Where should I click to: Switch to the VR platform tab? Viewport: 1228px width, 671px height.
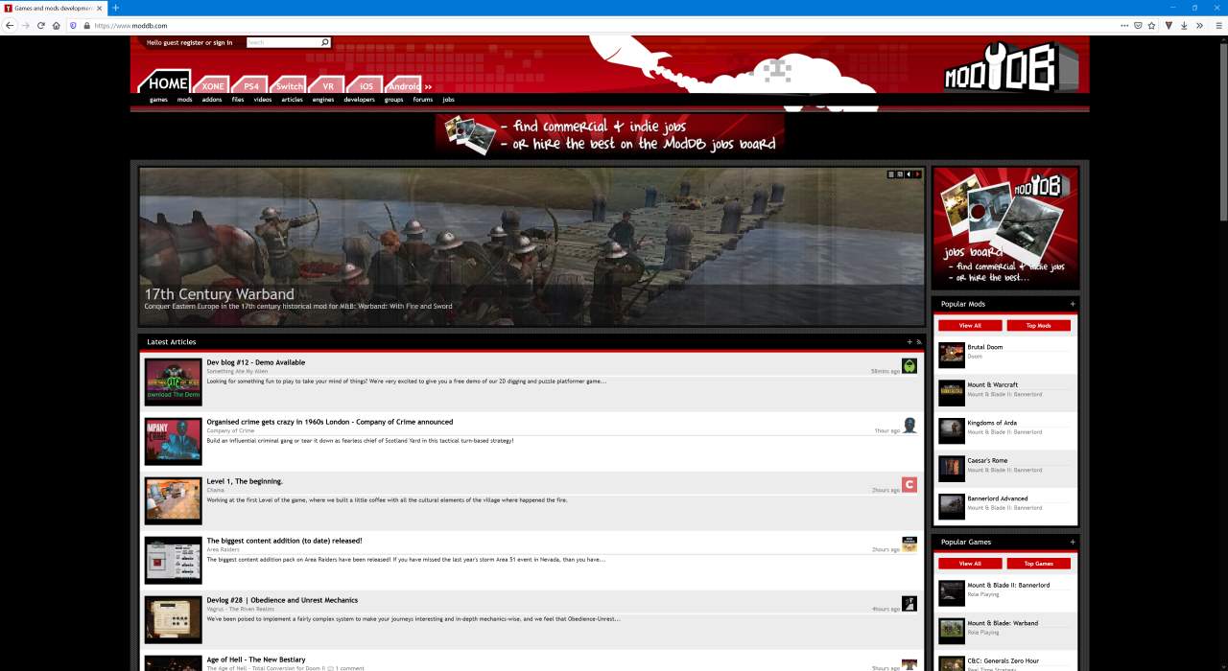[x=327, y=85]
